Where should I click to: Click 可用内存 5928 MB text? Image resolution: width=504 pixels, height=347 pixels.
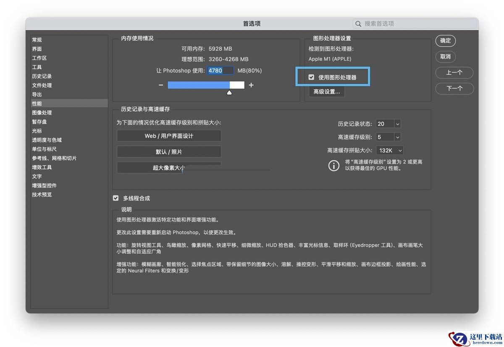pyautogui.click(x=207, y=49)
